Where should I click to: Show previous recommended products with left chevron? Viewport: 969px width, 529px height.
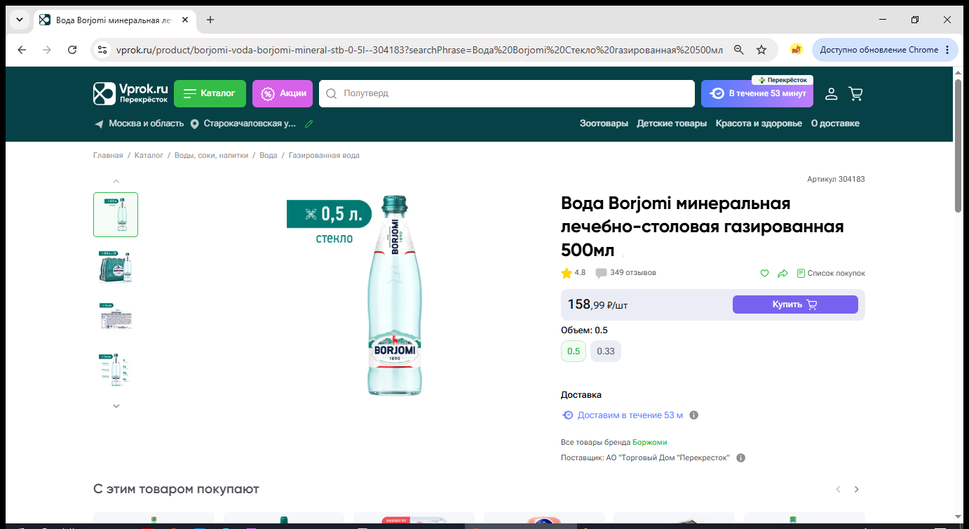(x=838, y=489)
